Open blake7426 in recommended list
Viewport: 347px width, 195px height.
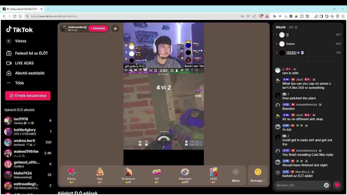pos(28,175)
